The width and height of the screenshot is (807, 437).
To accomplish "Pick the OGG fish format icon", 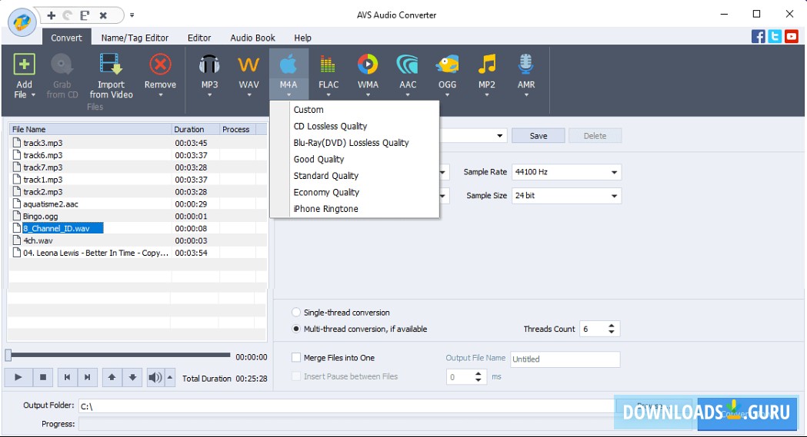I will (447, 65).
